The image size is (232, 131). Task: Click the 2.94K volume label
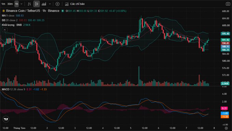pyautogui.click(x=225, y=83)
